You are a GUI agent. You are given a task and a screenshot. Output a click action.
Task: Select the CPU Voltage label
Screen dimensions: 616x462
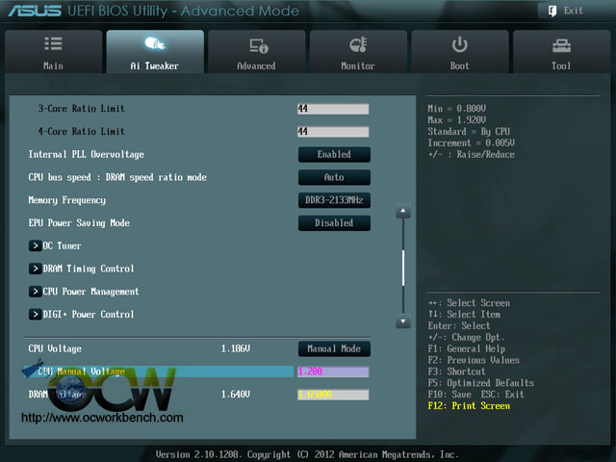[x=55, y=348]
